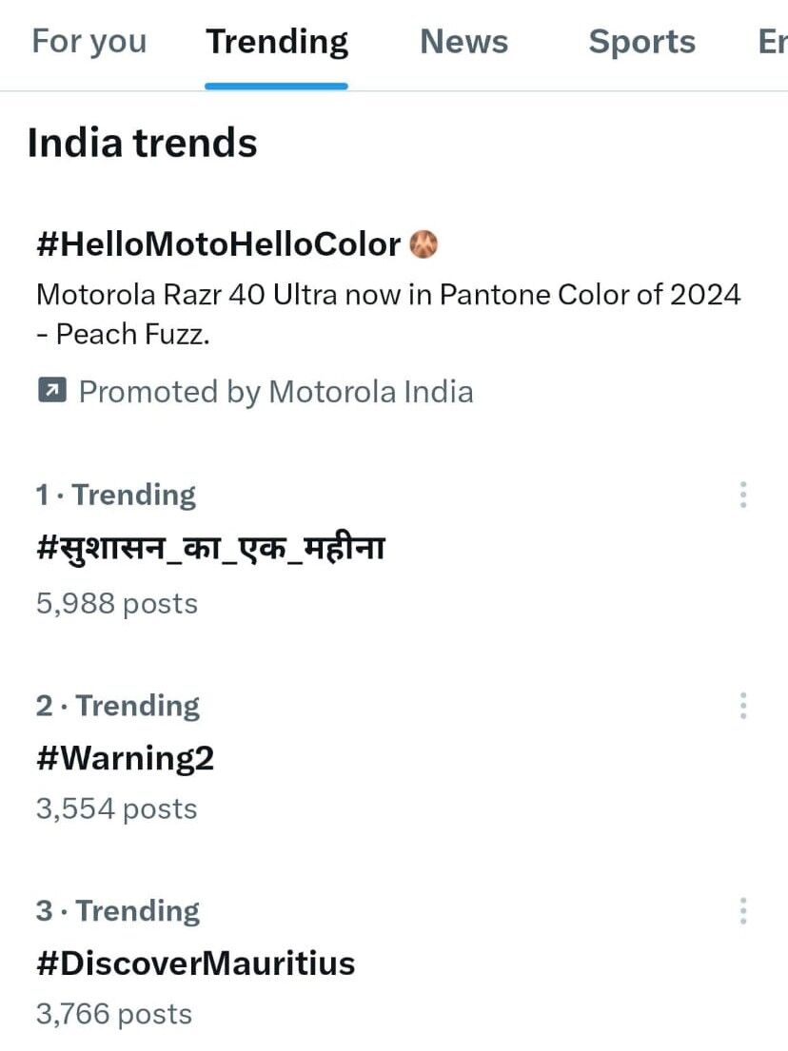
Task: Open the #Warning2 trending hashtag
Action: [125, 758]
